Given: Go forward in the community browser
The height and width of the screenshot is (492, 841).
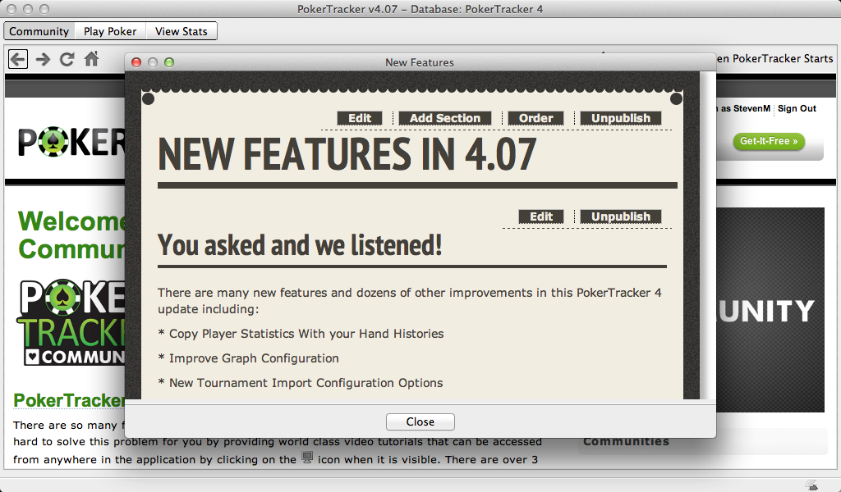Looking at the screenshot, I should pos(43,59).
